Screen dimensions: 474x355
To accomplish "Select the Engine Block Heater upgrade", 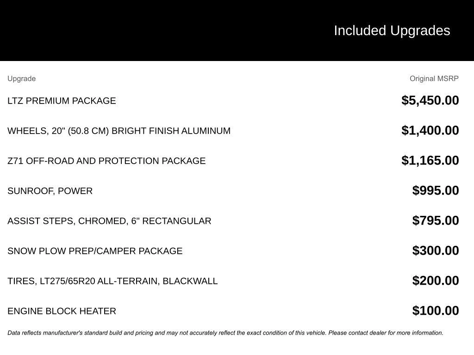I will coord(62,311).
